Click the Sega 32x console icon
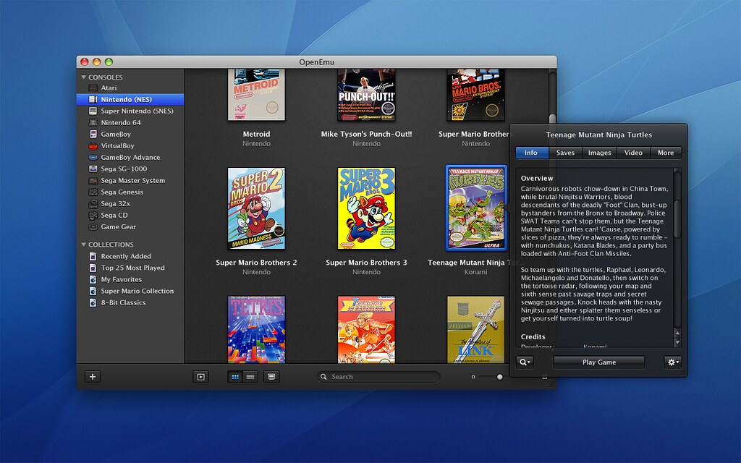This screenshot has height=463, width=741. pos(93,203)
